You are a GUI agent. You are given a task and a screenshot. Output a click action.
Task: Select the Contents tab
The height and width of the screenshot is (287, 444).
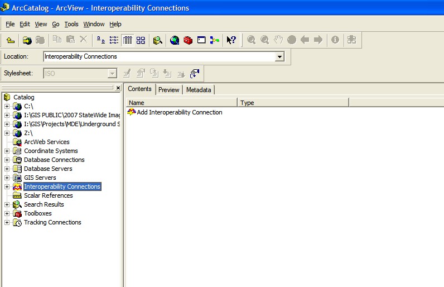point(139,89)
